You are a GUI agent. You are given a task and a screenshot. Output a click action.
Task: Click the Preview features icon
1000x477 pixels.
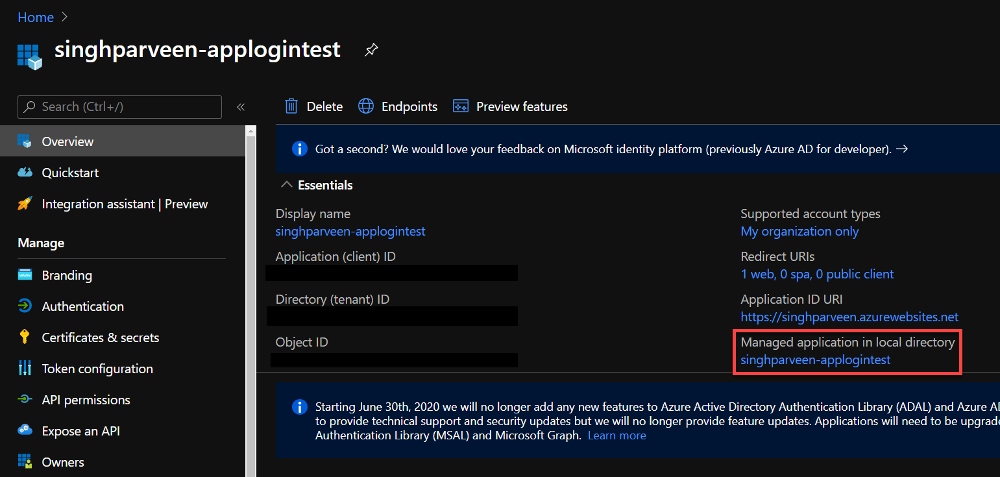point(461,106)
